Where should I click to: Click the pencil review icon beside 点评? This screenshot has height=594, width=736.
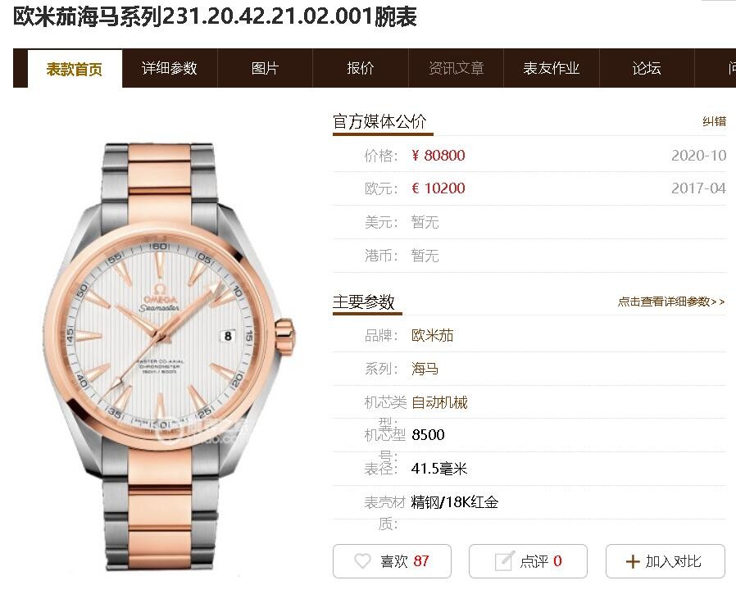(x=505, y=561)
